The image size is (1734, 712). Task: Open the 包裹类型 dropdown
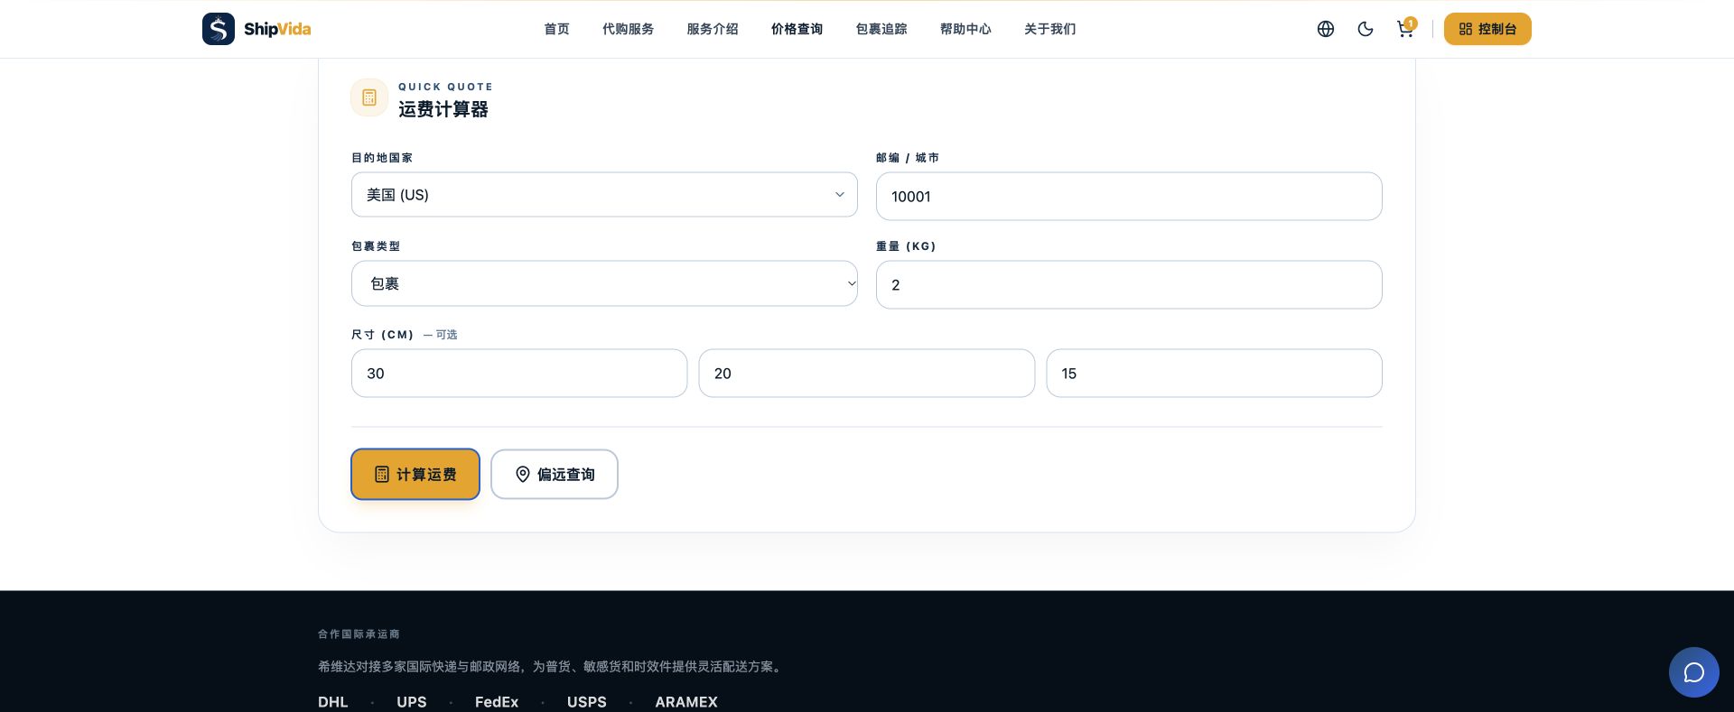click(604, 283)
